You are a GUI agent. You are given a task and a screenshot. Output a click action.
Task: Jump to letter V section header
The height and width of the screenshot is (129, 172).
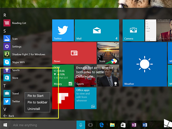(5, 109)
